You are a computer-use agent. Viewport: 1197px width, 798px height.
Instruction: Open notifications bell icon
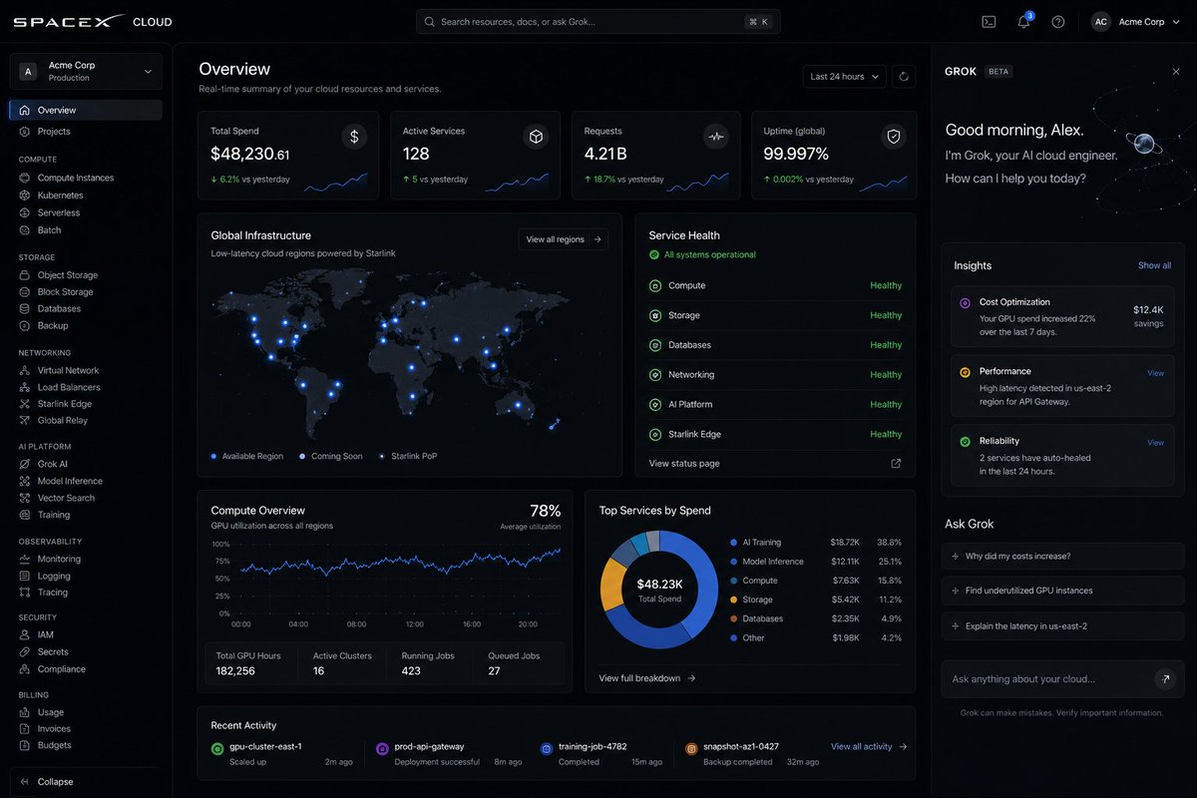coord(1023,22)
